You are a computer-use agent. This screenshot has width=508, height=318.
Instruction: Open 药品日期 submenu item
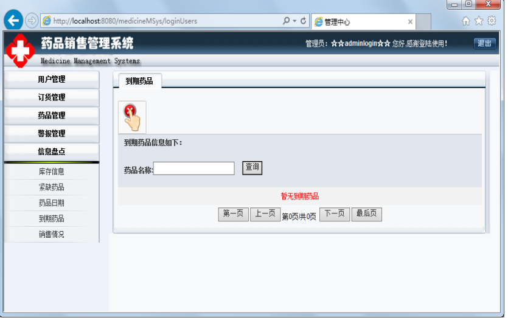coord(52,203)
